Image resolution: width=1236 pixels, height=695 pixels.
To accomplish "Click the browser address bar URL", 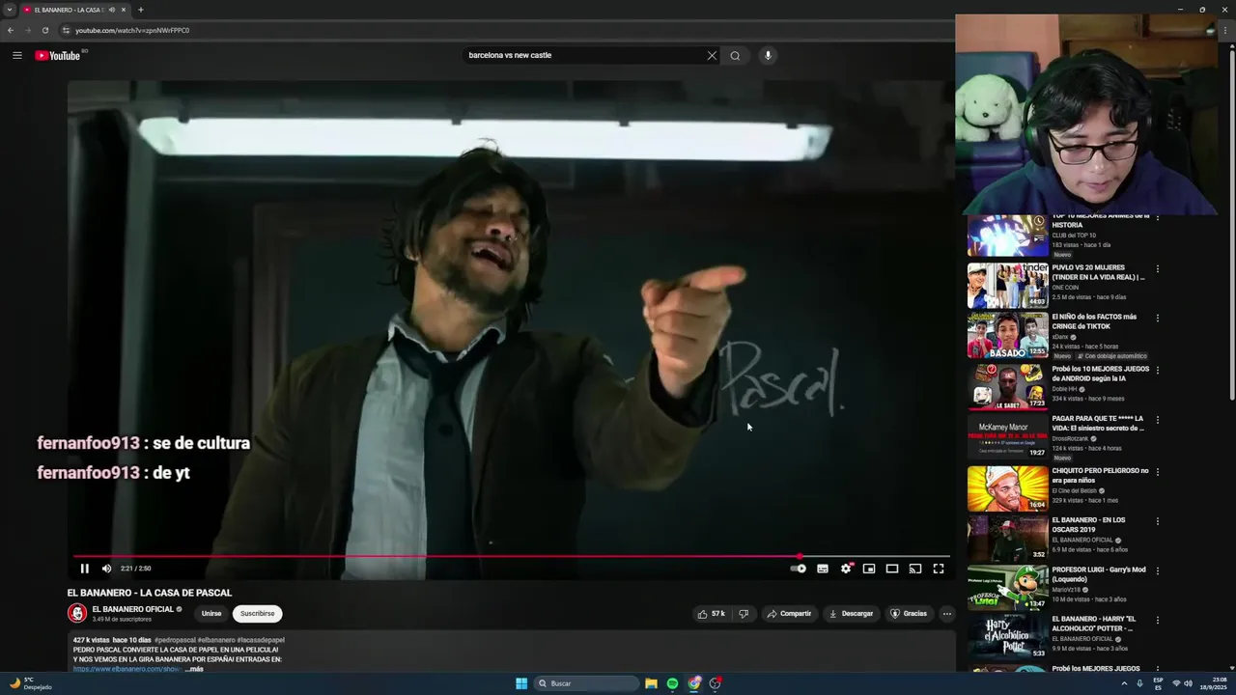I will click(132, 30).
